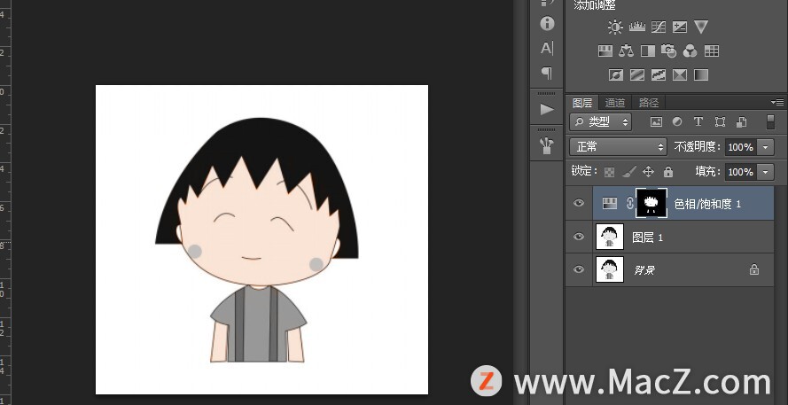Open the 类型 filter dropdown
This screenshot has width=788, height=405.
[601, 121]
